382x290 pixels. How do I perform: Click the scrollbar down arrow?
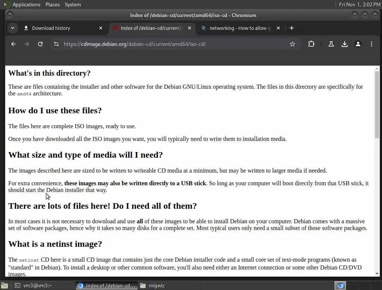point(377,274)
